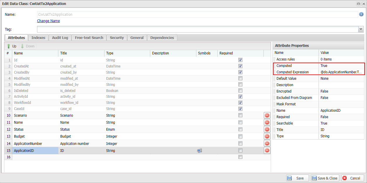Image resolution: width=367 pixels, height=183 pixels.
Task: Remove the ApplicationNumber attribute row
Action: click(267, 143)
